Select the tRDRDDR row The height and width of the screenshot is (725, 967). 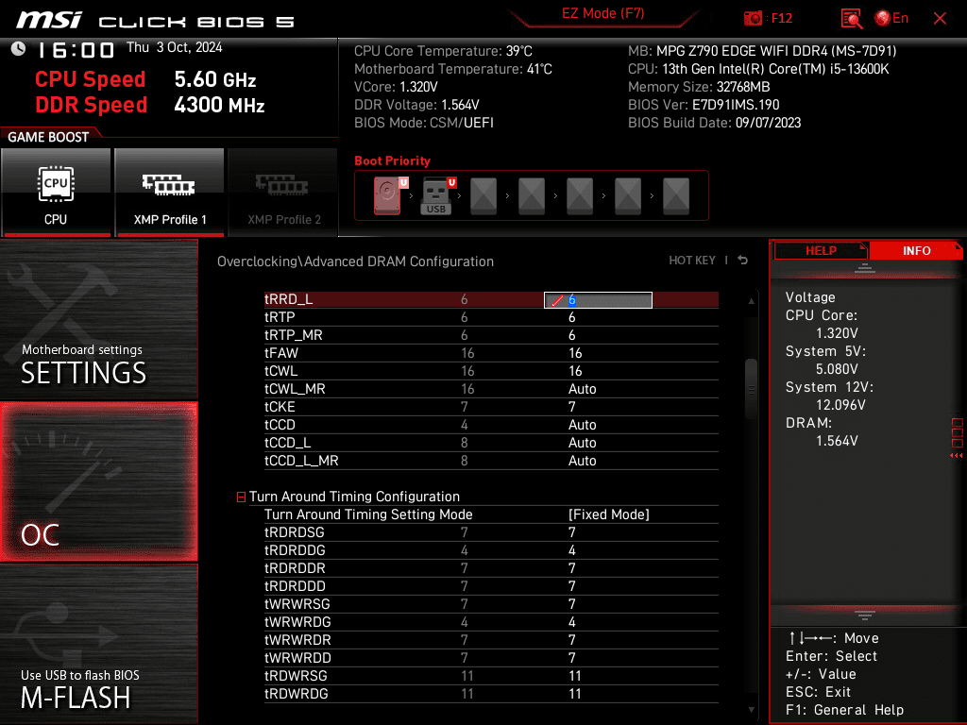point(491,568)
